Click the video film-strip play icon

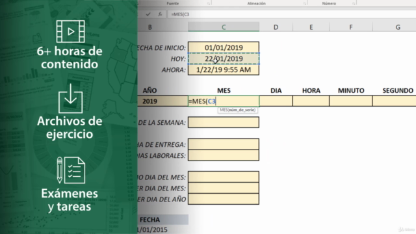71,31
